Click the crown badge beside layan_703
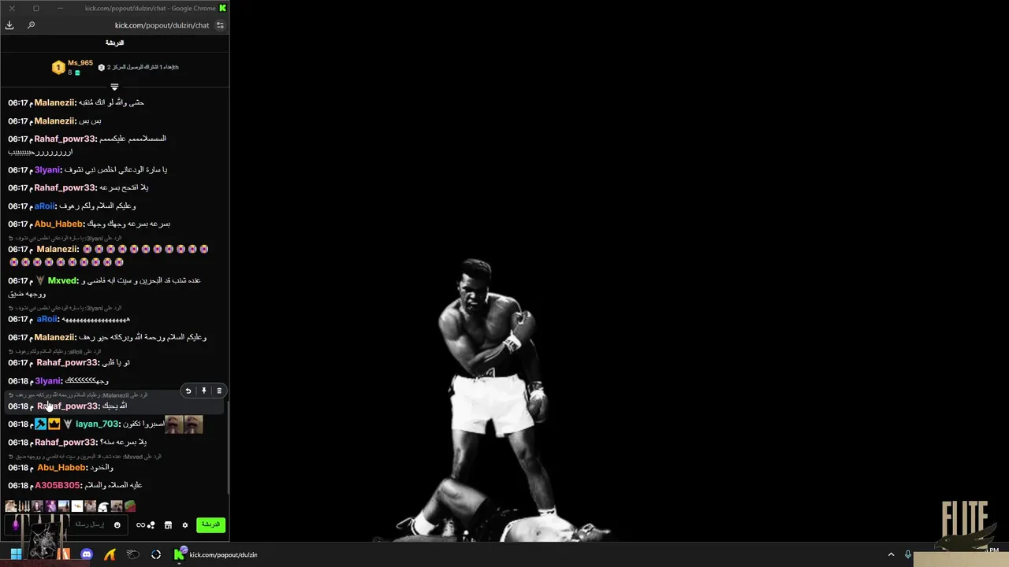 54,424
